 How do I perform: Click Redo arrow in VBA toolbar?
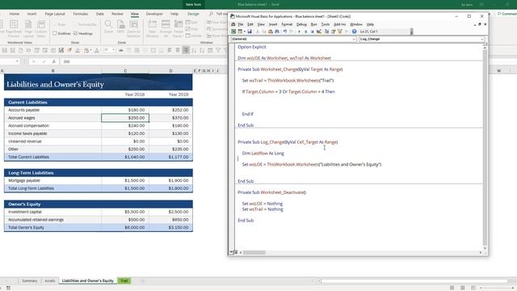click(x=291, y=32)
